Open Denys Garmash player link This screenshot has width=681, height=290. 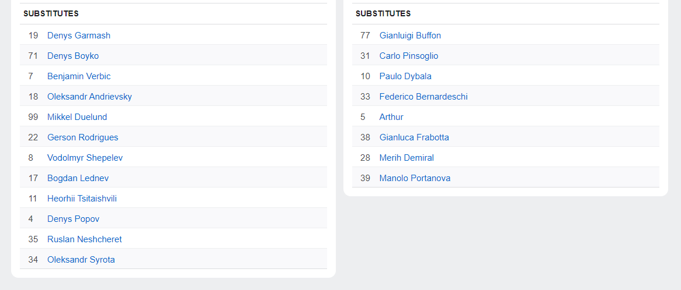pos(78,36)
